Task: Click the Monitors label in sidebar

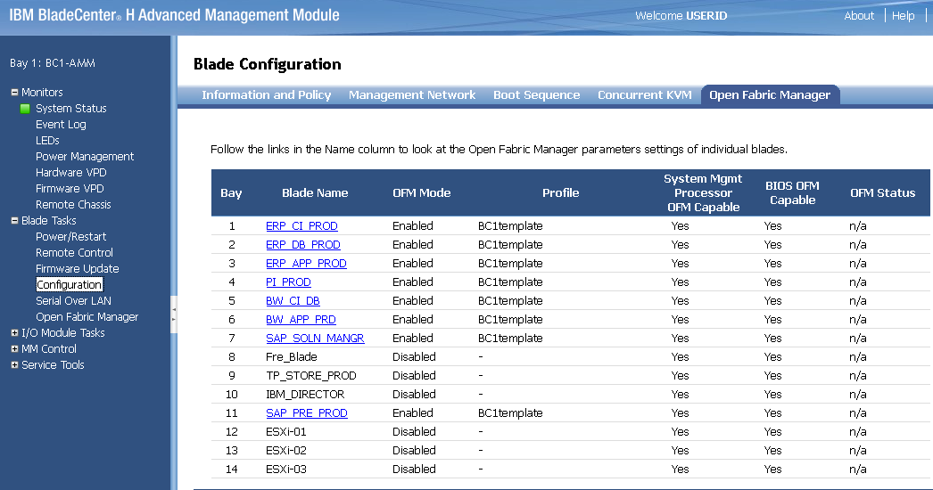Action: coord(42,92)
